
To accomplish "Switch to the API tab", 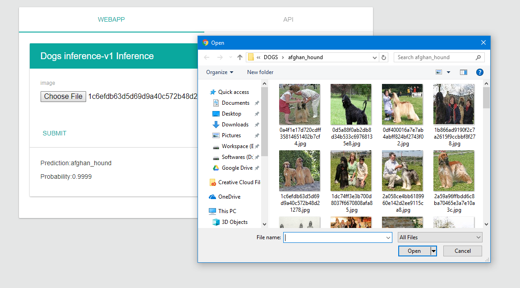I will [x=288, y=19].
